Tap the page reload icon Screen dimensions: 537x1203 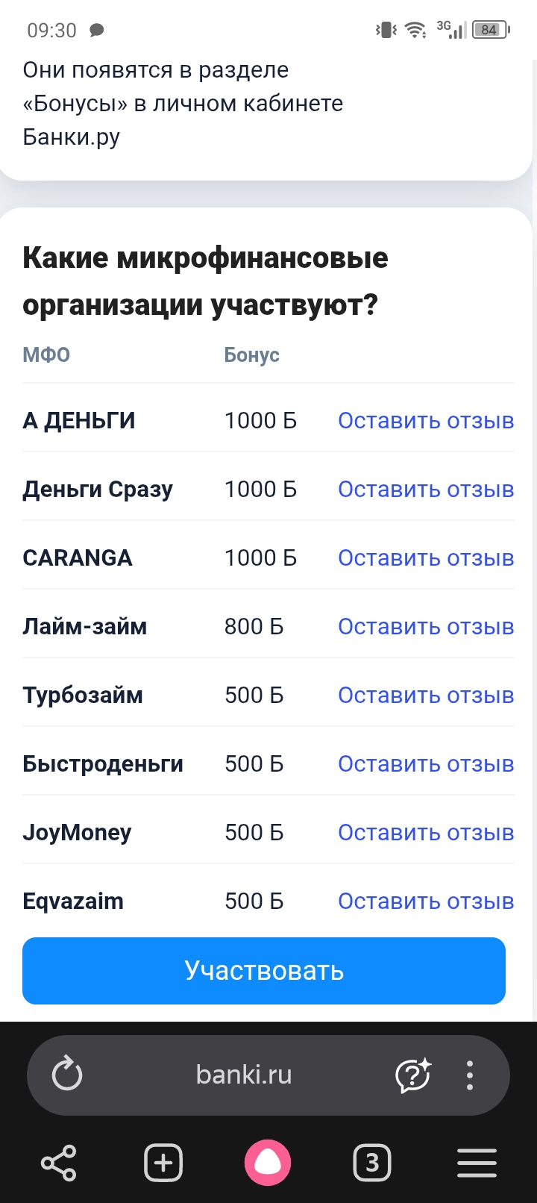67,1075
